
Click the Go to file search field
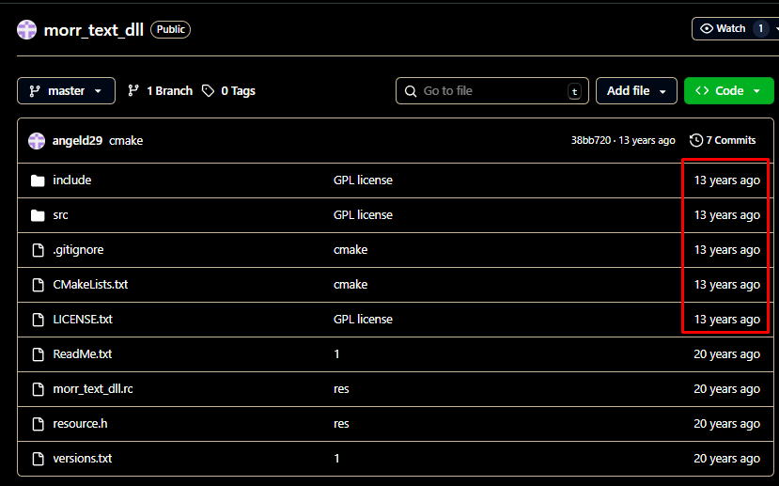491,91
